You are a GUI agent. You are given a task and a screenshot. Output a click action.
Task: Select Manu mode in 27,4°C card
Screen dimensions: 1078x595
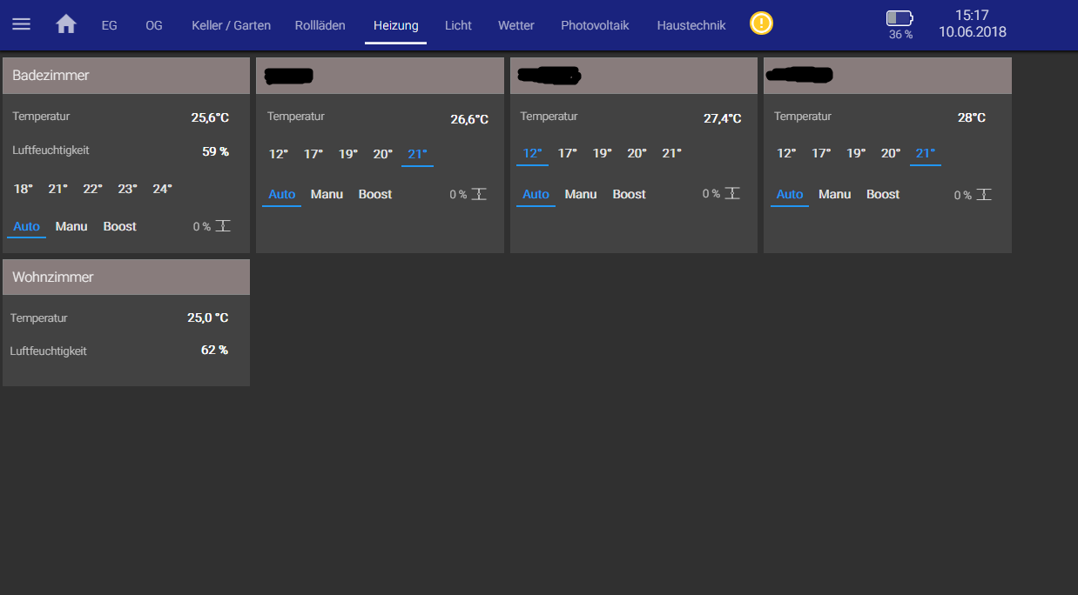581,194
